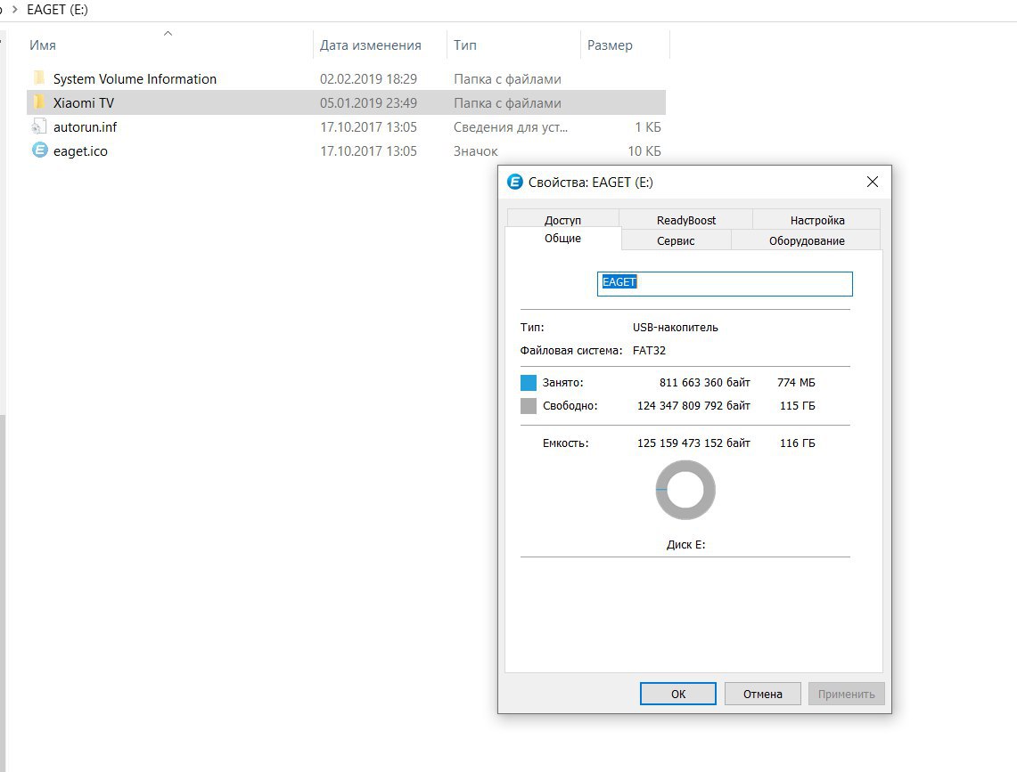Sort by Размер column header

point(610,45)
